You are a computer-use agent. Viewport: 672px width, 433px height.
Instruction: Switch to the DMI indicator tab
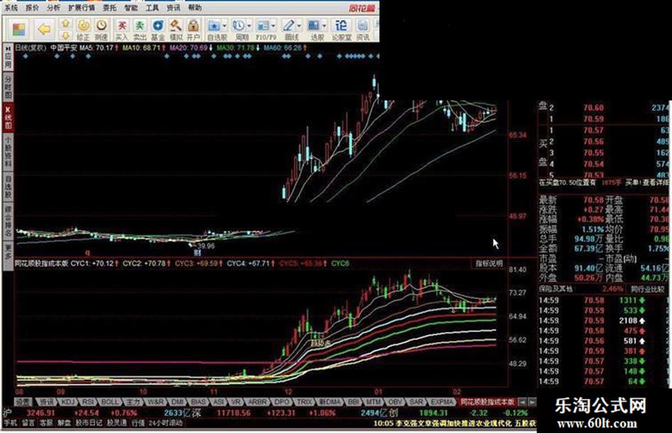pos(178,402)
